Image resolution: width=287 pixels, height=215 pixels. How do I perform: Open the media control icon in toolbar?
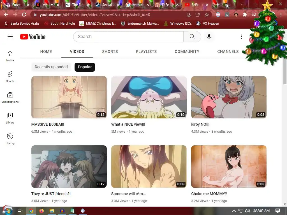253,15
